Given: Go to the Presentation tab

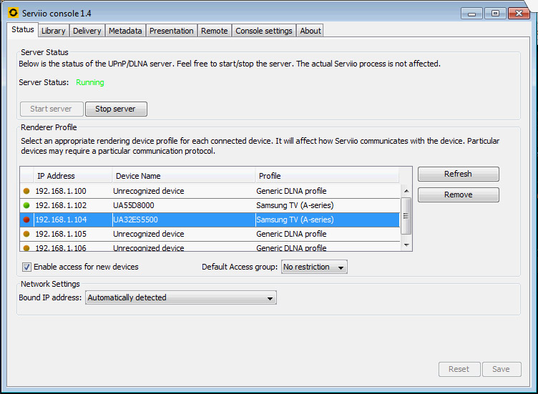Looking at the screenshot, I should click(x=171, y=31).
